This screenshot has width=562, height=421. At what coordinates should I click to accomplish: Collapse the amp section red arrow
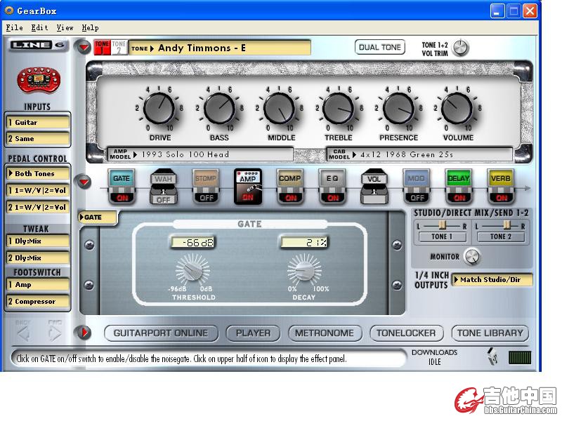(x=84, y=47)
